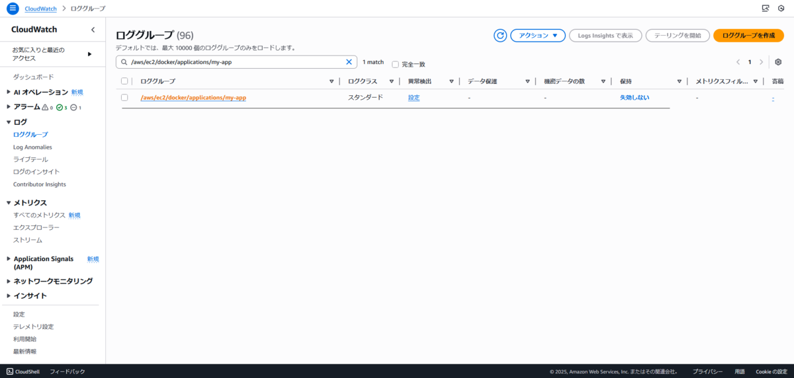The height and width of the screenshot is (378, 794).
Task: Open the /aws/ec2/docker/applications/my-app log group link
Action: click(x=193, y=98)
